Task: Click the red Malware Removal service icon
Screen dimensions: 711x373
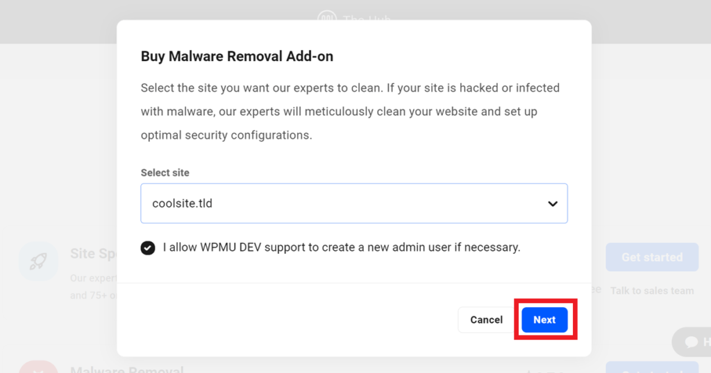Action: tap(39, 367)
